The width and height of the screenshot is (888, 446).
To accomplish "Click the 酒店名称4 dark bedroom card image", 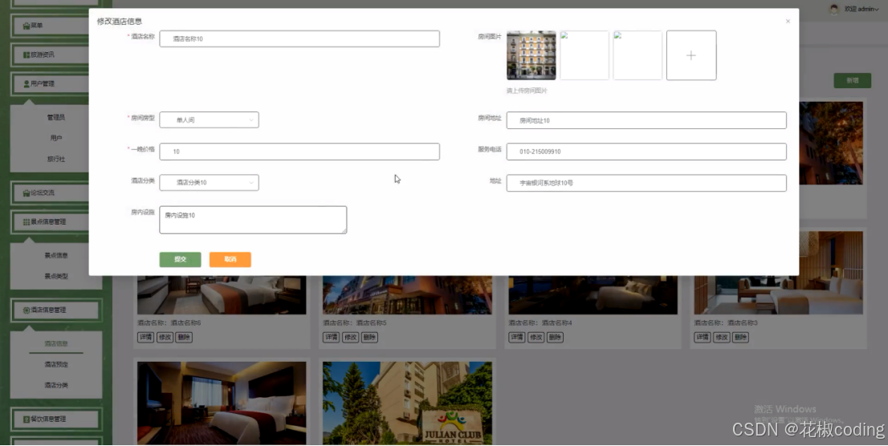I will tap(593, 295).
